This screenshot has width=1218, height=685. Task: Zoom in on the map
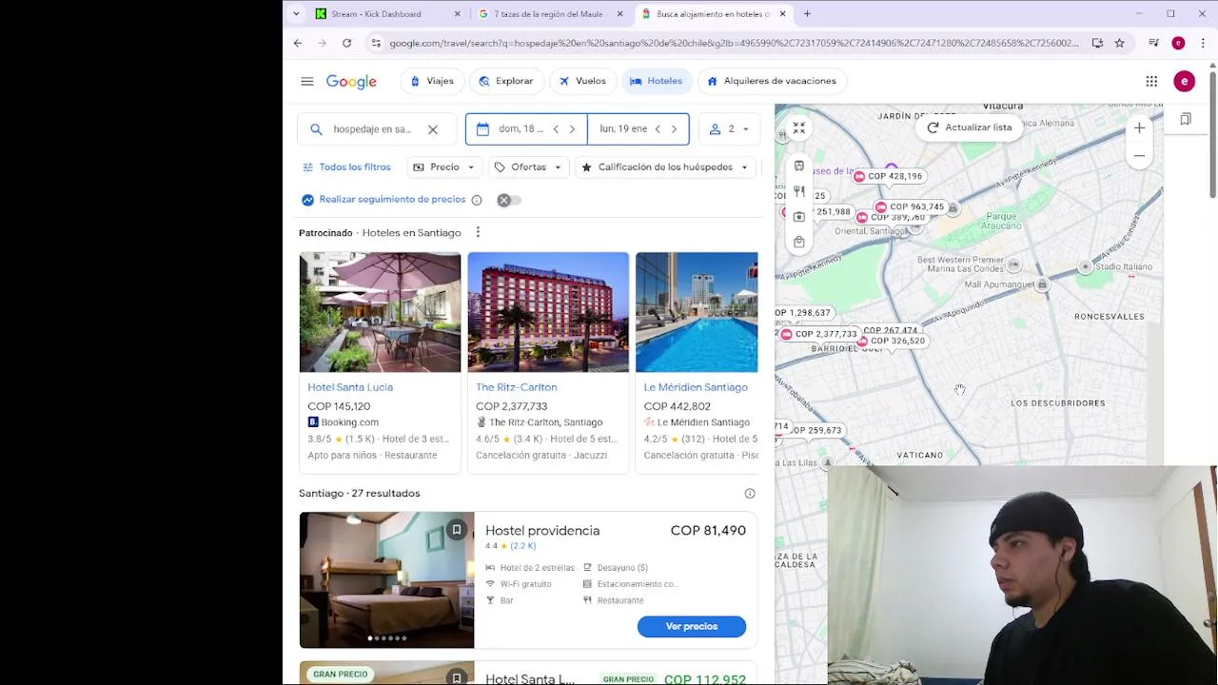click(x=1139, y=128)
